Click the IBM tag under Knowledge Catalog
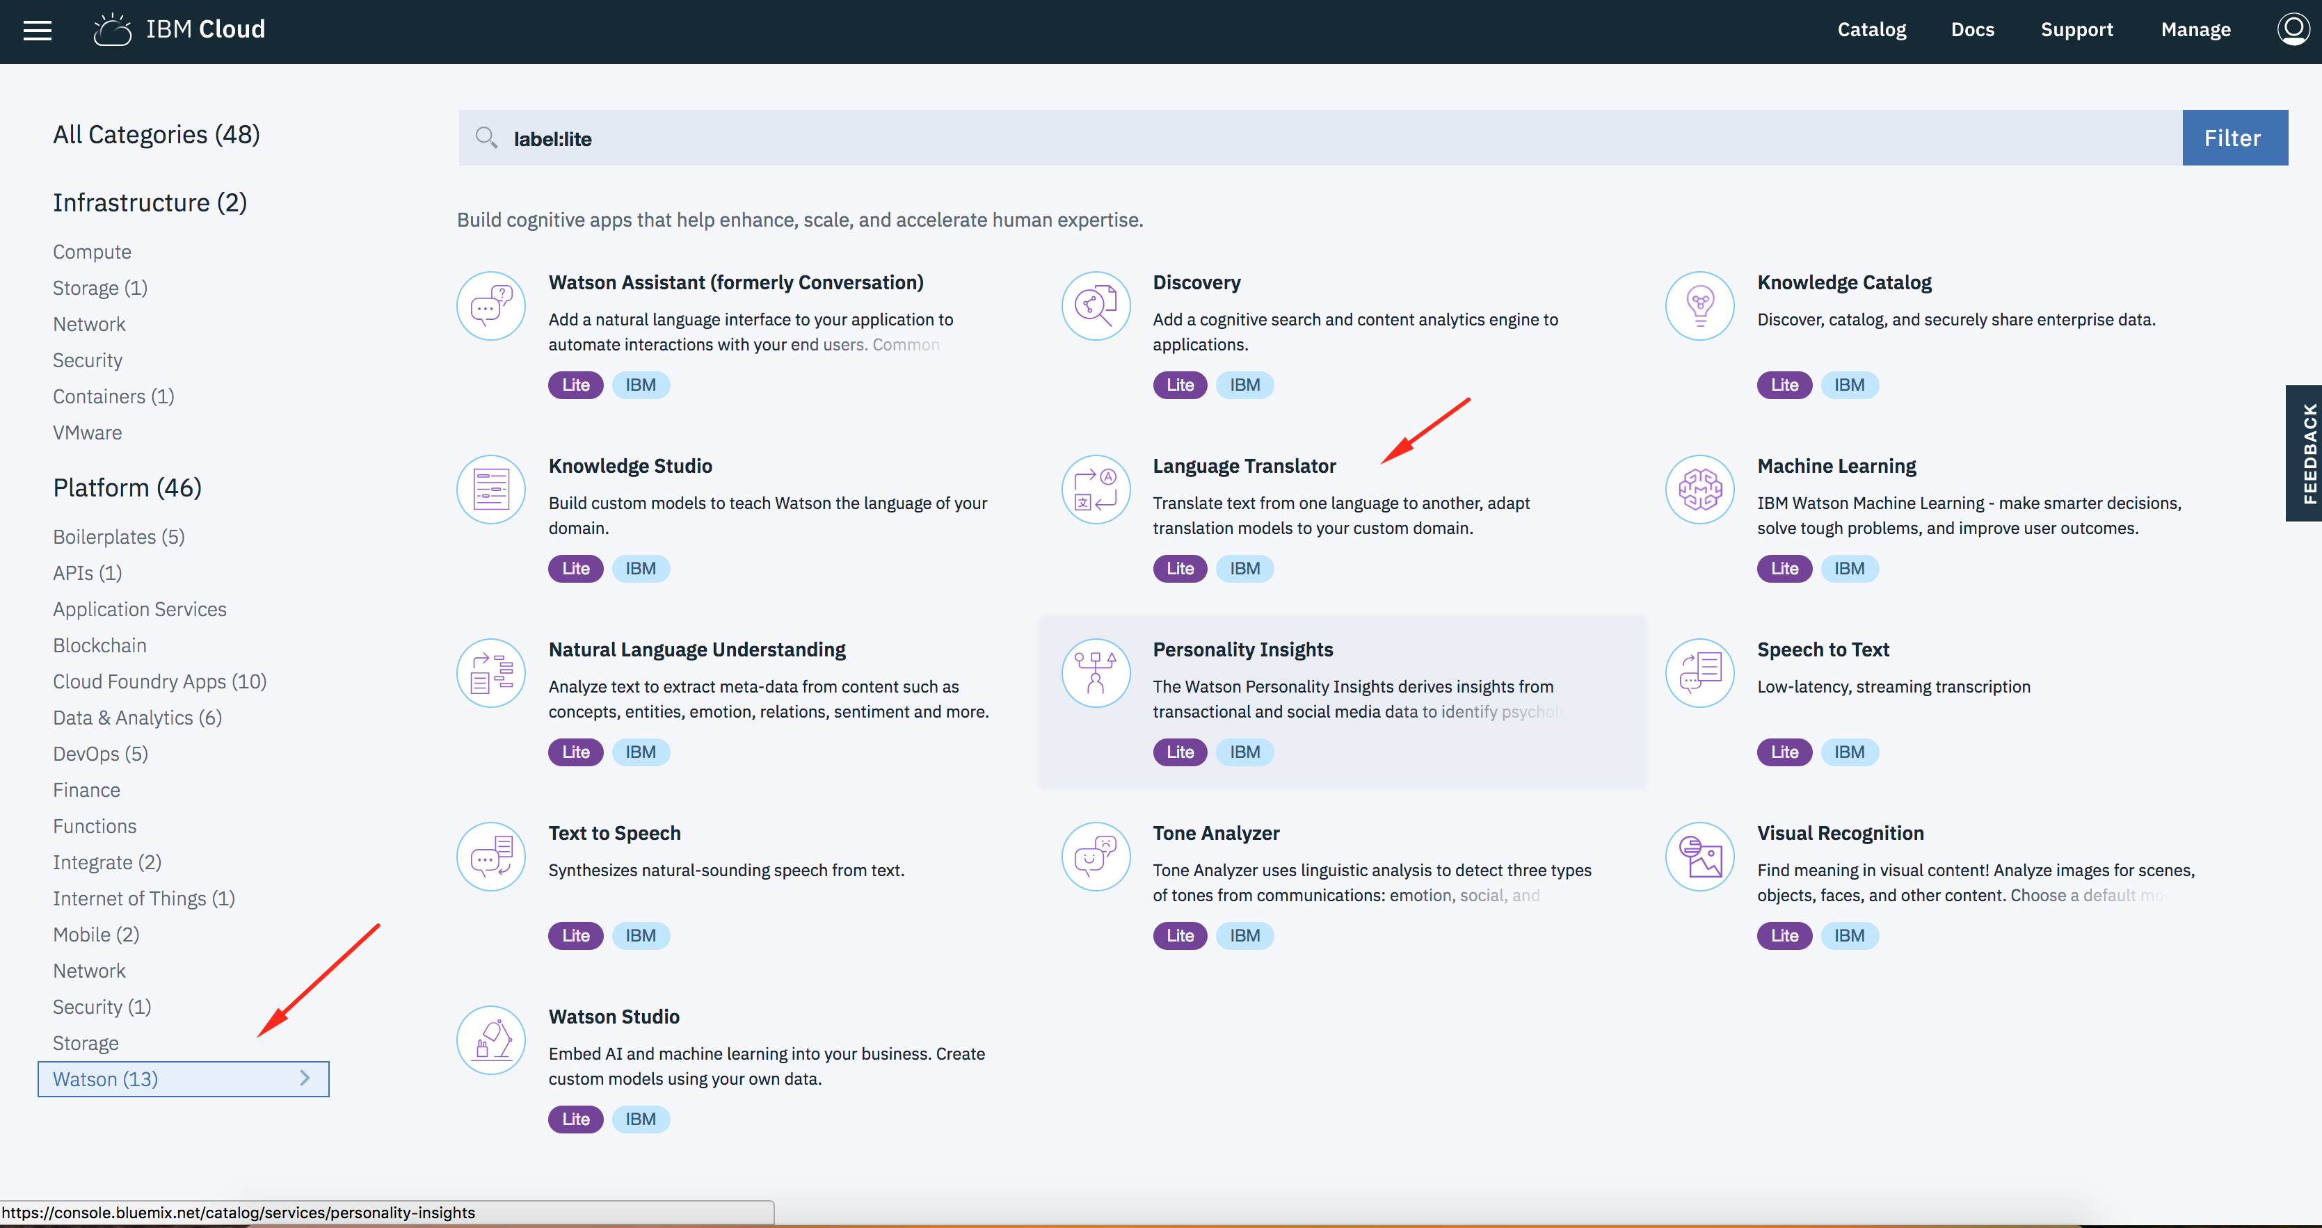Screen dimensions: 2322x1228 tap(1849, 385)
